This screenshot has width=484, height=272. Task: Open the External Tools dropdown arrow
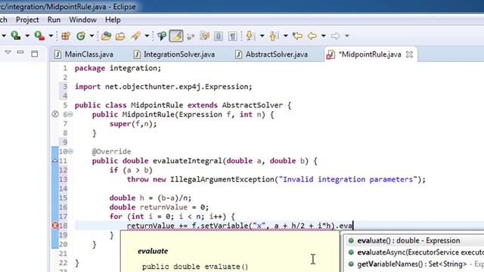click(x=51, y=36)
